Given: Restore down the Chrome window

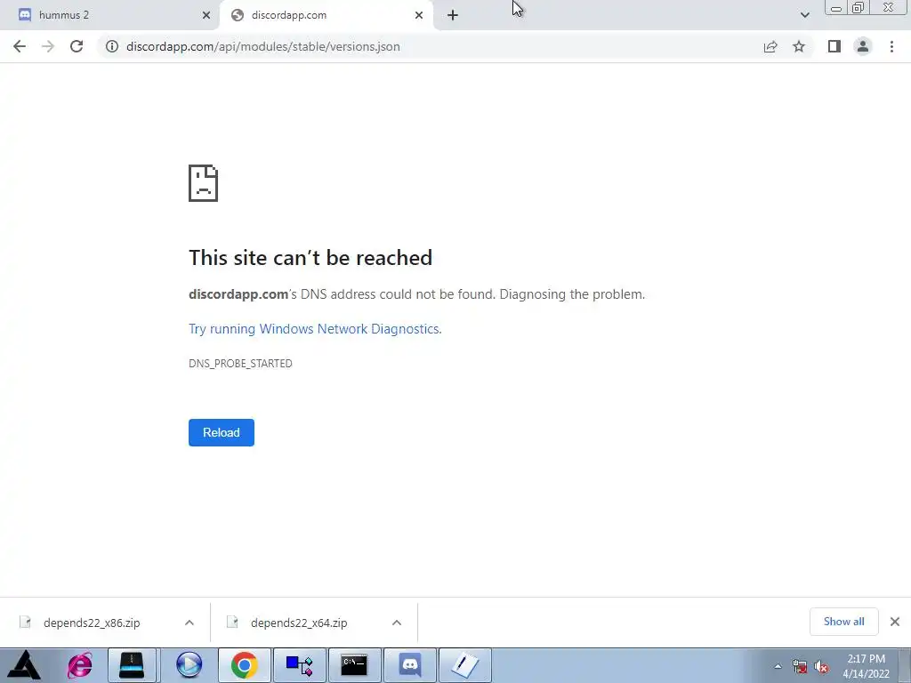Looking at the screenshot, I should (858, 7).
